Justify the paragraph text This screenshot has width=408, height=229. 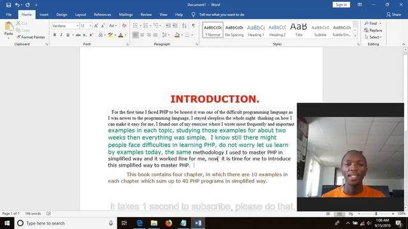(156, 35)
